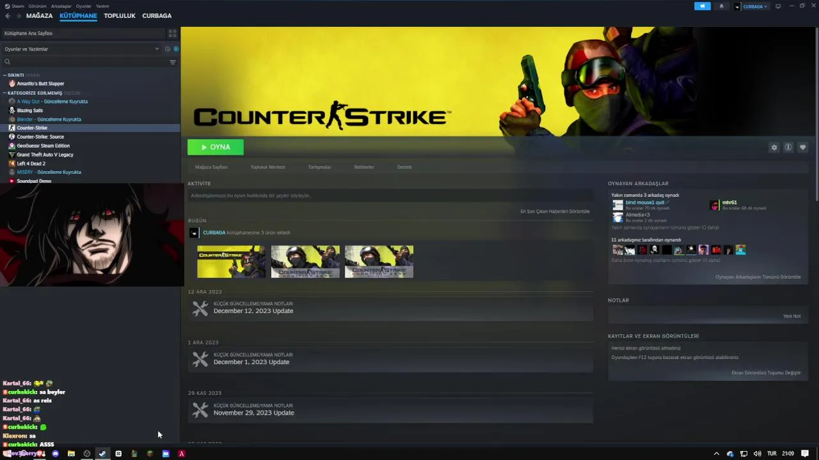Open the Görünüm menu

click(37, 6)
